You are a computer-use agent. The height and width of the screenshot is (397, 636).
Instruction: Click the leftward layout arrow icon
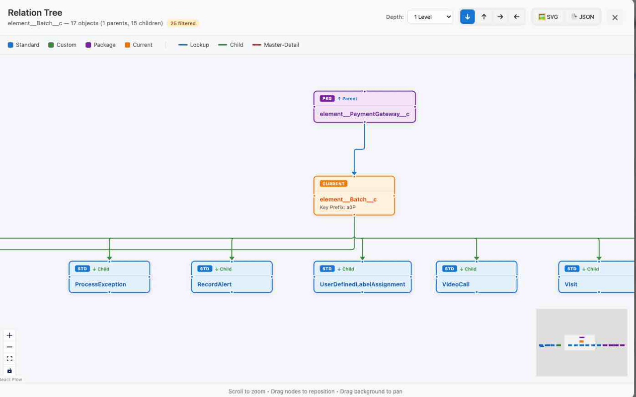pos(516,16)
